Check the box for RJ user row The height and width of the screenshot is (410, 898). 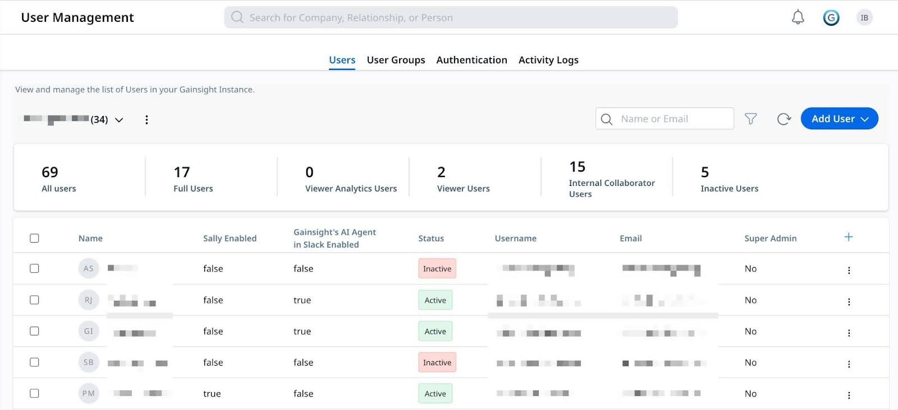(34, 300)
